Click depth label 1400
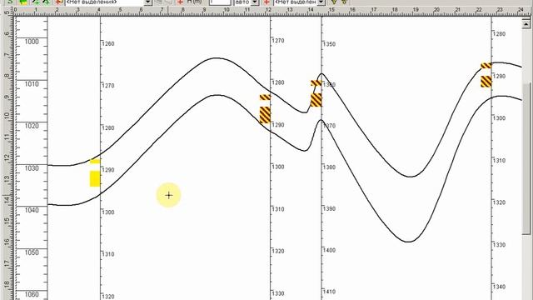This screenshot has width=533, height=300. (330, 250)
